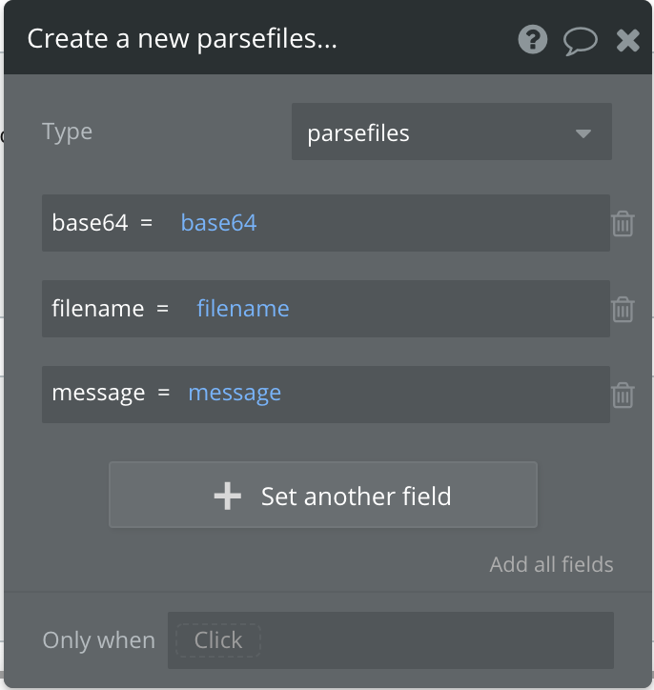Viewport: 654px width, 690px height.
Task: Open the comment speech bubble icon
Action: 580,40
